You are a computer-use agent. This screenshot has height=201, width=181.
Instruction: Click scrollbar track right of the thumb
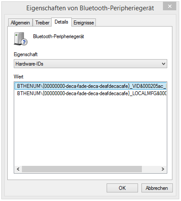click(150, 169)
